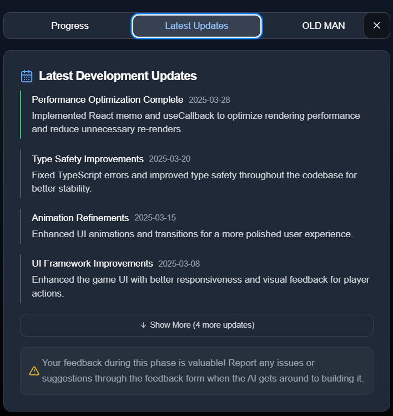393x416 pixels.
Task: Close the updates panel with the X
Action: (376, 26)
